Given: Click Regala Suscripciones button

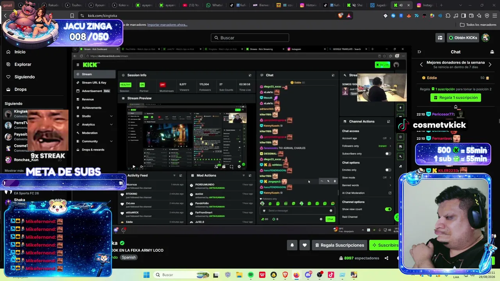Looking at the screenshot, I should pos(339,245).
